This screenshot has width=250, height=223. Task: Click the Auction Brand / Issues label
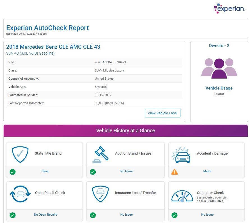133,153
